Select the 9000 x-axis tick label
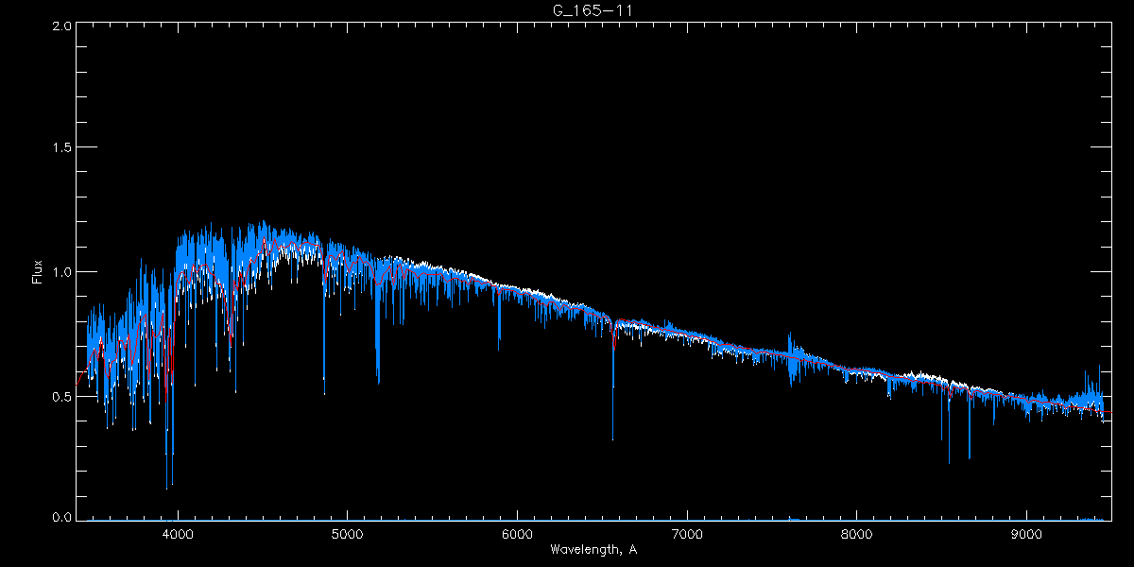1134x567 pixels. [x=1026, y=533]
